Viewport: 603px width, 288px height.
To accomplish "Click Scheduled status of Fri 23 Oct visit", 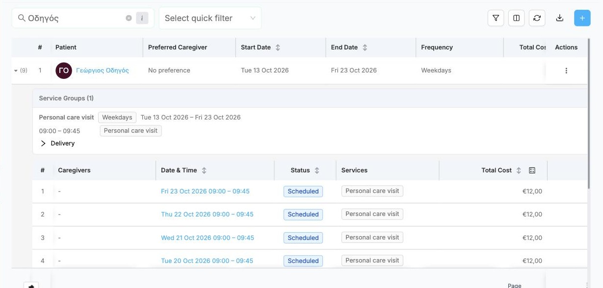I will pos(303,192).
